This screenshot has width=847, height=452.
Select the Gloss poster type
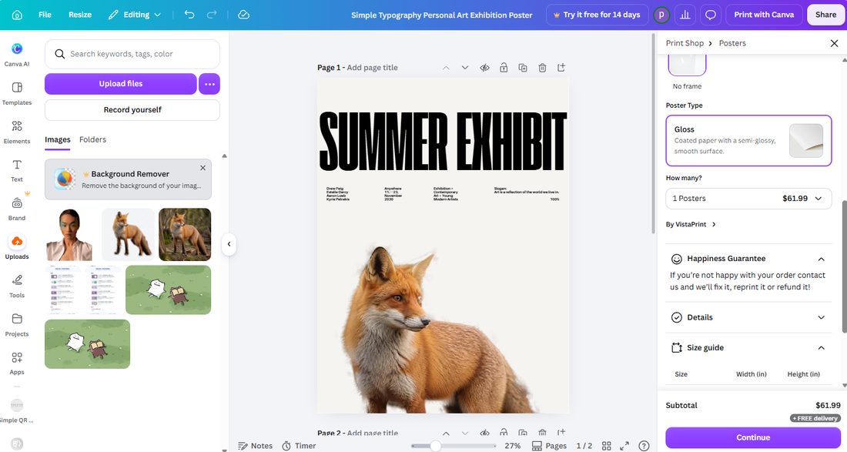point(748,140)
